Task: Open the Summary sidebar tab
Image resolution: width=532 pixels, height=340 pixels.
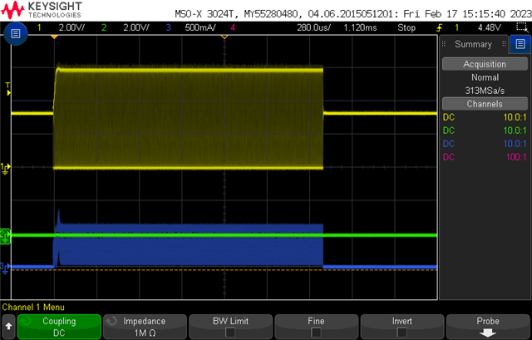Action: coord(473,44)
